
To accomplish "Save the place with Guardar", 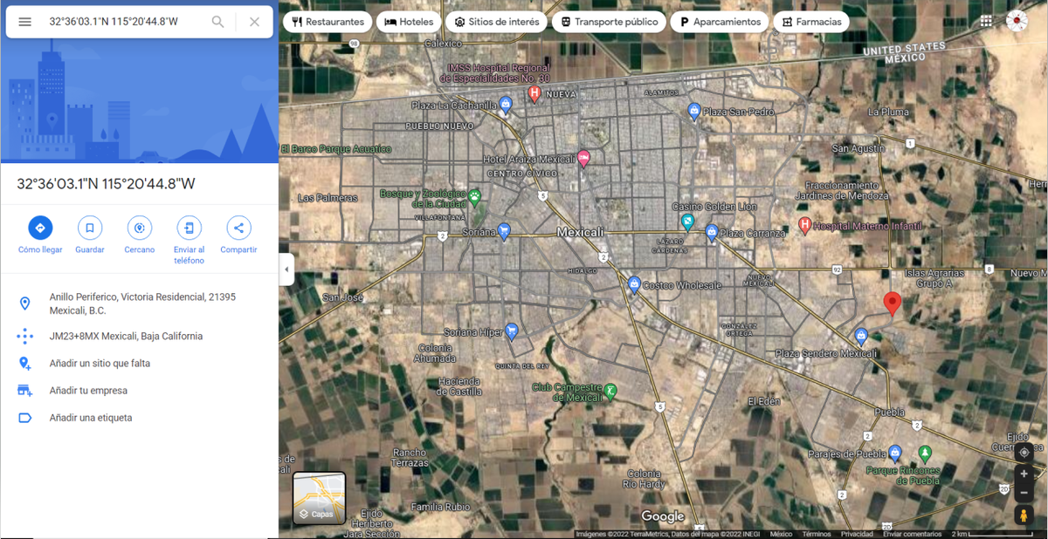I will pyautogui.click(x=90, y=235).
